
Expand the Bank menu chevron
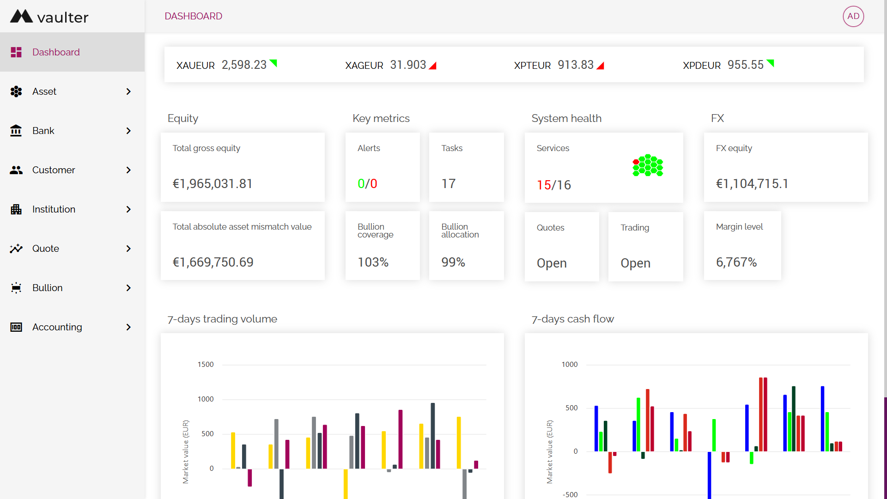(x=128, y=131)
